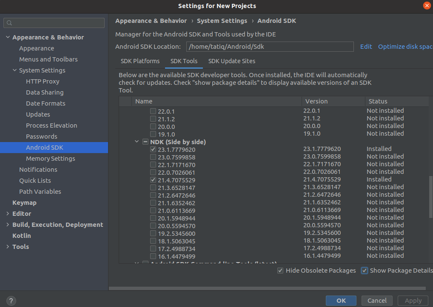Check NDK version 22.0.7026061 for installation
The width and height of the screenshot is (433, 307).
(153, 172)
